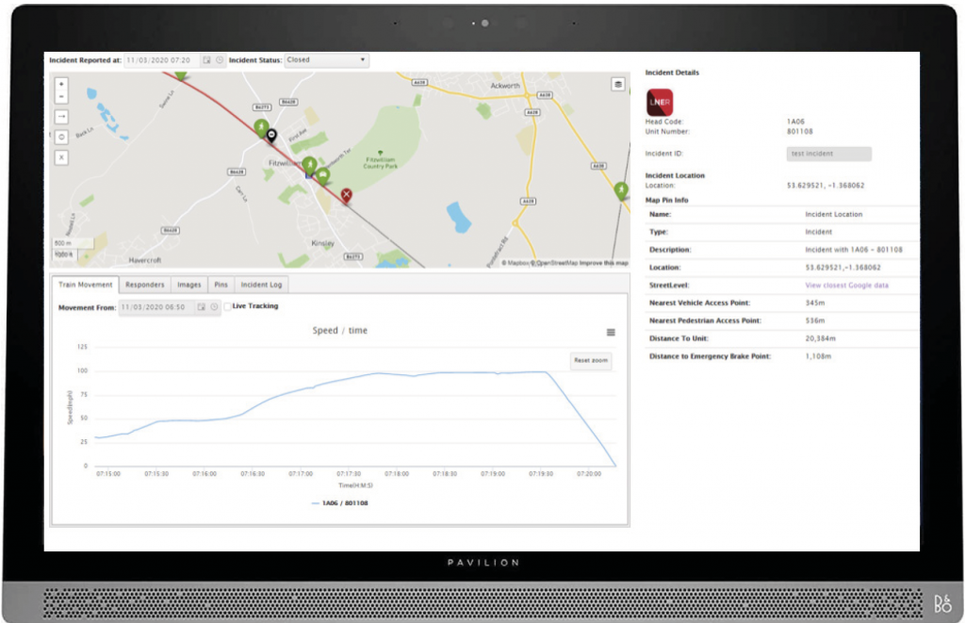Click the map arrow tool button
Viewport: 965px width, 623px height.
pyautogui.click(x=61, y=116)
